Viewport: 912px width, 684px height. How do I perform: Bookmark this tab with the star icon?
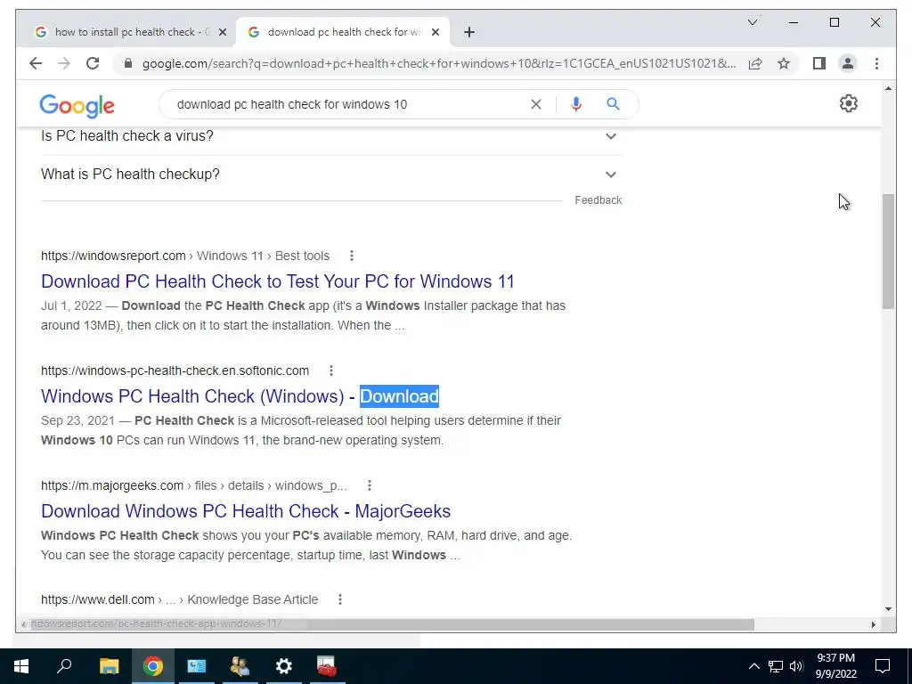click(x=784, y=63)
